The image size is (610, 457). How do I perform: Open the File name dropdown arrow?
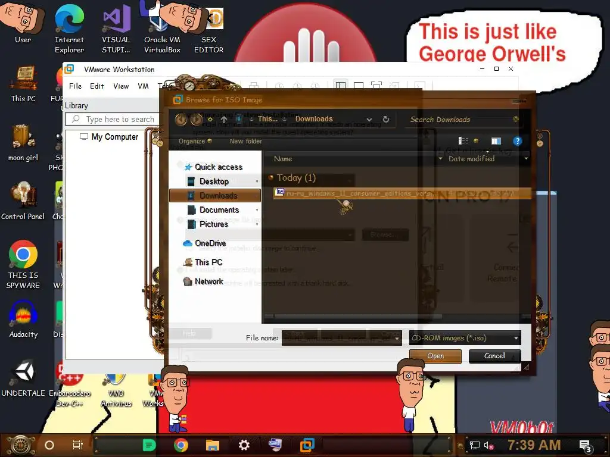(x=397, y=338)
